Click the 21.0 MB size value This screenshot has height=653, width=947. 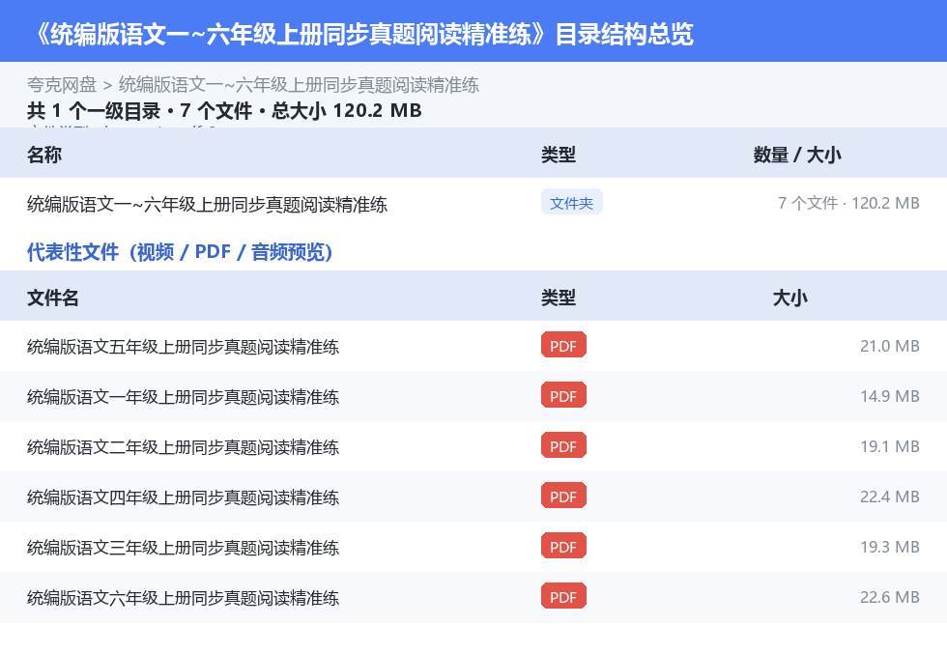890,346
